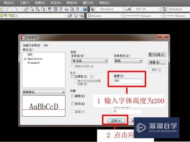Click the Text Style icon in toolbar
The width and height of the screenshot is (190, 142).
93,9
